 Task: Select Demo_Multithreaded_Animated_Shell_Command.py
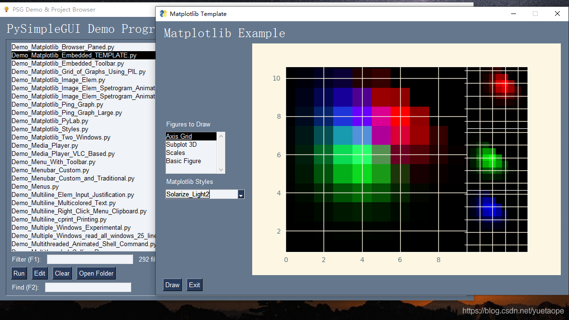coord(83,244)
